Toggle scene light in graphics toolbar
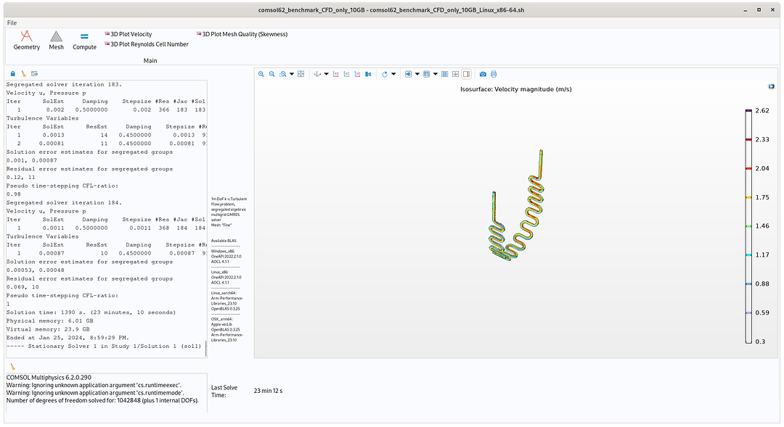784x427 pixels. tap(408, 74)
